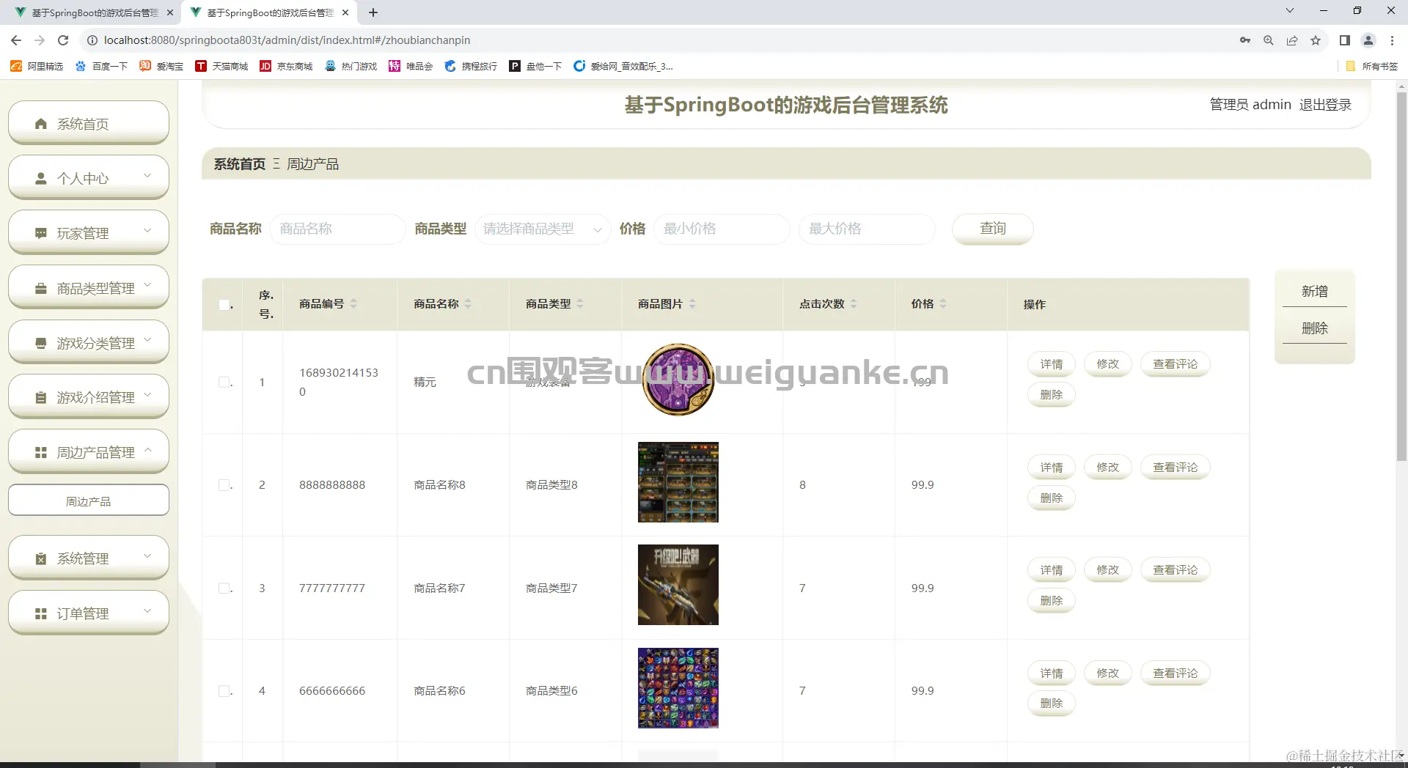Open the 请选择商品类型 dropdown

pos(543,229)
